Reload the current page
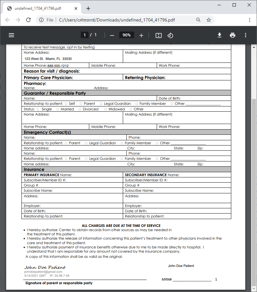 point(28,20)
